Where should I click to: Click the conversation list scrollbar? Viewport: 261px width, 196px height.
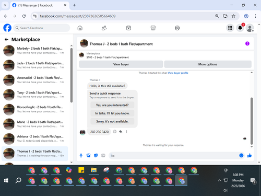tap(72, 75)
